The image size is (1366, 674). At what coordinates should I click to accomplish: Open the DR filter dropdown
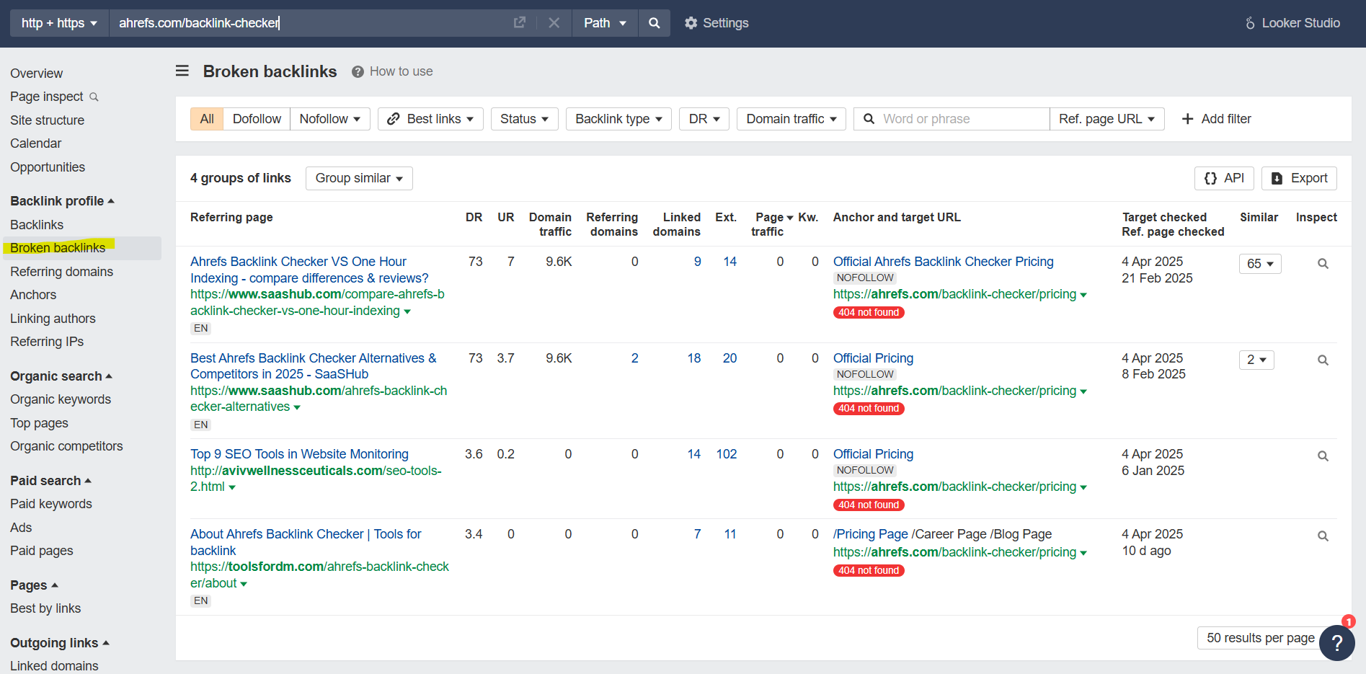[x=704, y=119]
